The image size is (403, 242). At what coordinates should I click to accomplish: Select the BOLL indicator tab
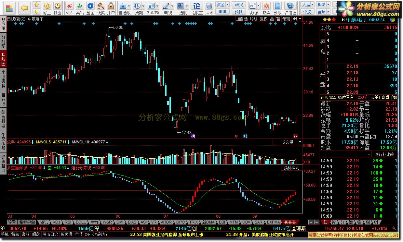click(81, 222)
